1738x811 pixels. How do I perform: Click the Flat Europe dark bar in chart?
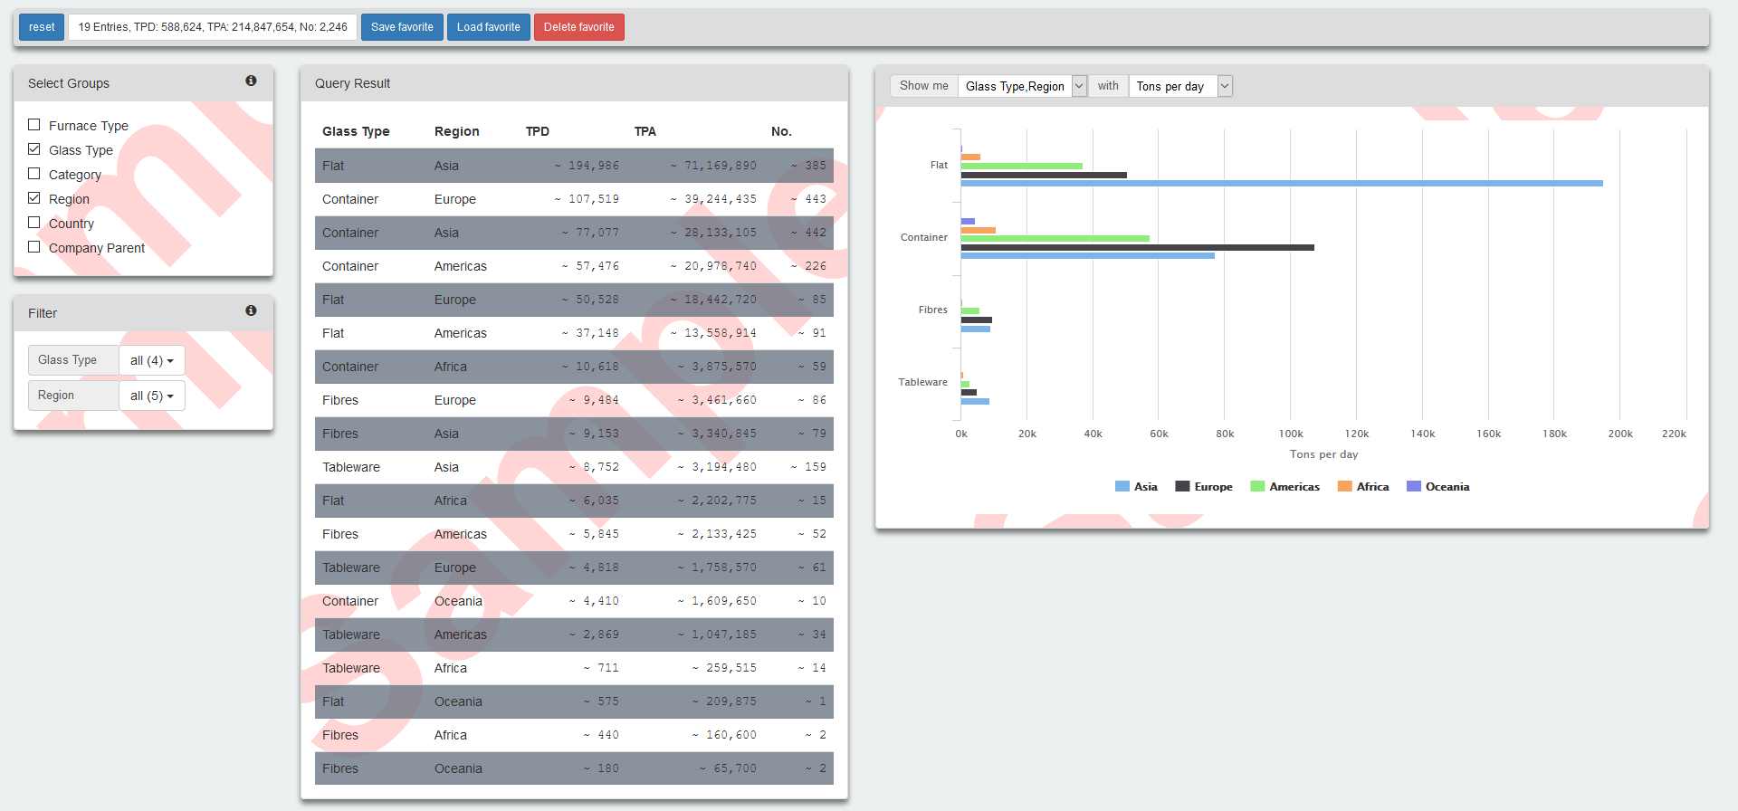[x=1044, y=175]
